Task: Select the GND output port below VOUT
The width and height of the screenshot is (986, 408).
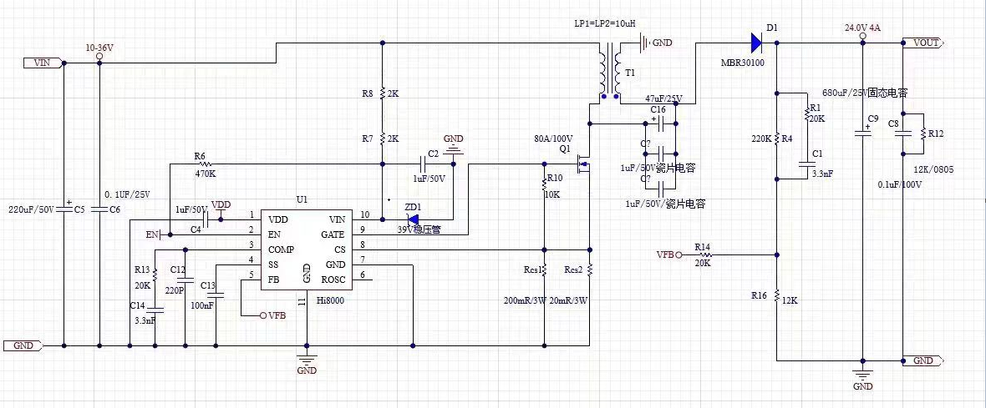Action: click(x=922, y=361)
